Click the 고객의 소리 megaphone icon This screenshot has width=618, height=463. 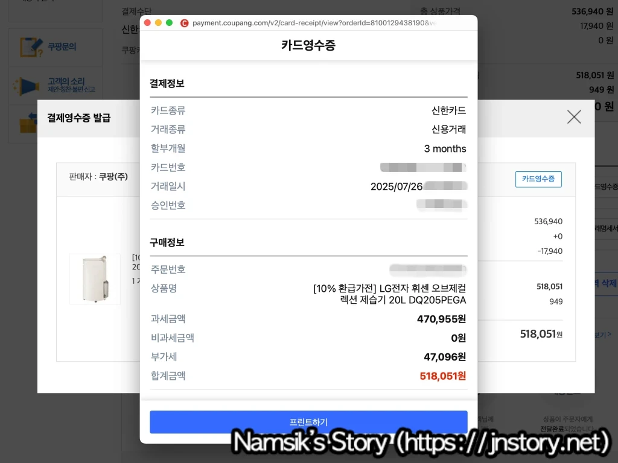(29, 86)
